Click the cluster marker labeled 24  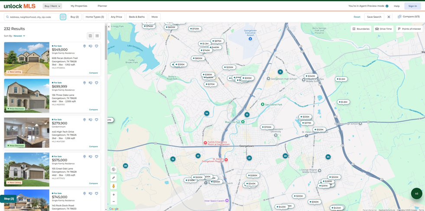pos(328,157)
